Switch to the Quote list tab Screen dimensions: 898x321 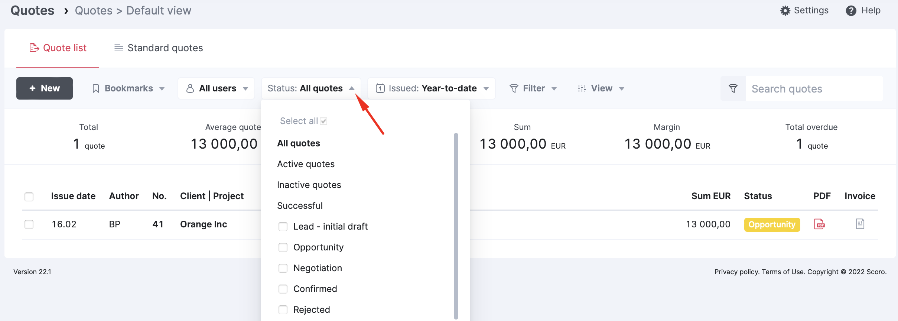coord(58,48)
